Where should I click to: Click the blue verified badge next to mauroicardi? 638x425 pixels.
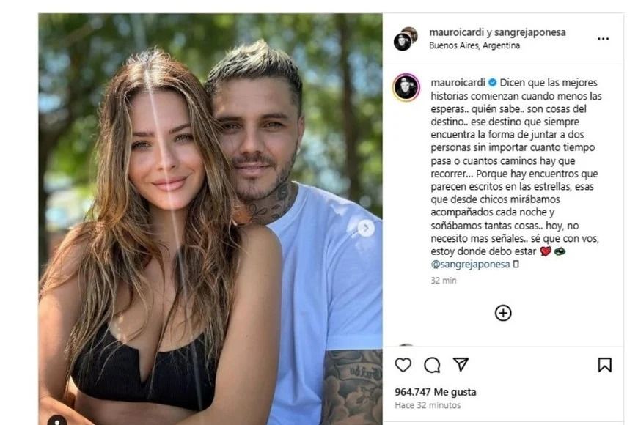point(492,83)
